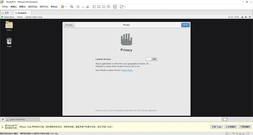
Task: Click the sound card status icon
Action: click(x=237, y=134)
